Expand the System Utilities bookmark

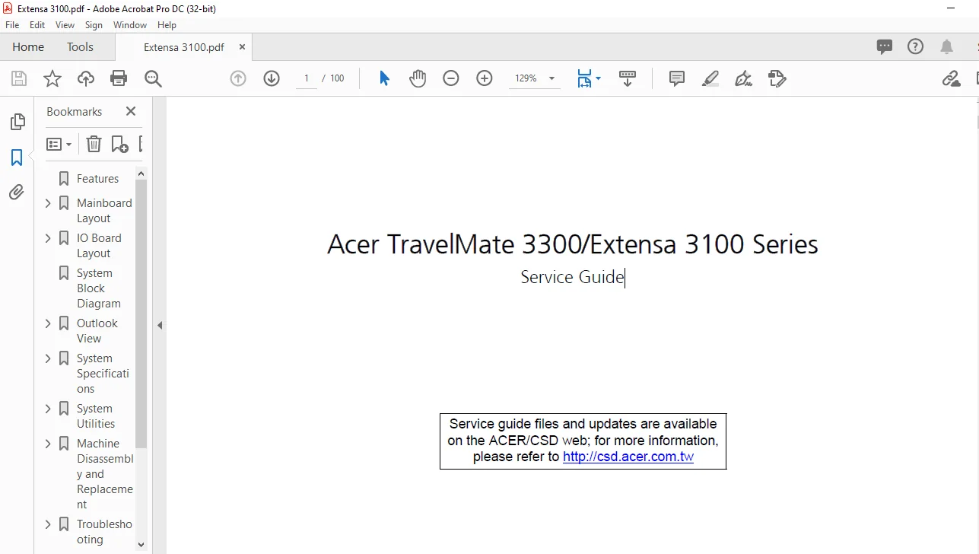click(48, 409)
